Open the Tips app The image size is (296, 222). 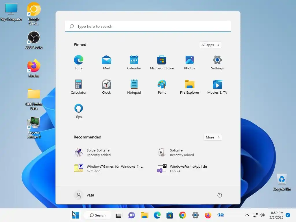[79, 111]
